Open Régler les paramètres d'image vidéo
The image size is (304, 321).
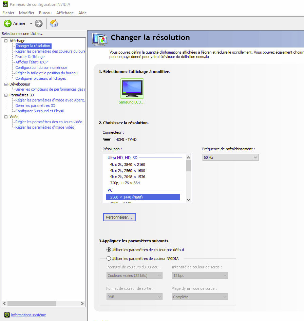[x=45, y=127]
